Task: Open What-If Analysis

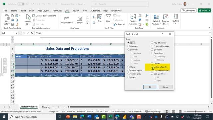Action: pos(156,20)
